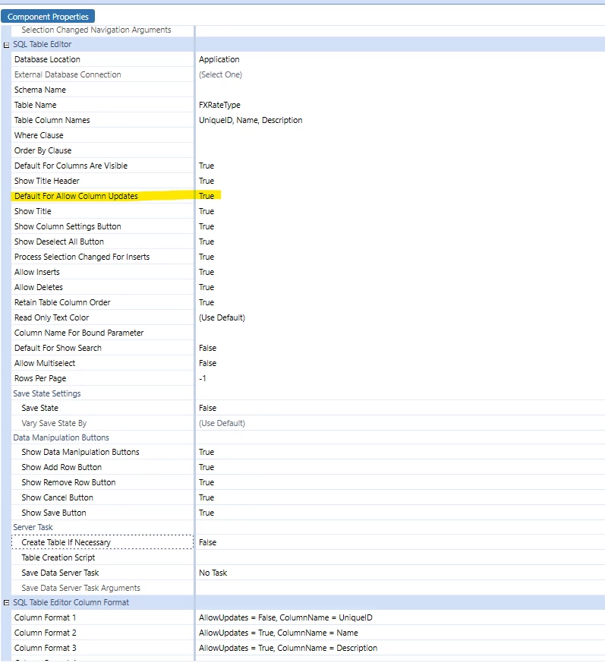This screenshot has height=663, width=605.
Task: Collapse the SQL Table Editor Column Format section
Action: (x=6, y=602)
